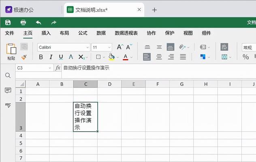Toggle italic formatting
256x162 pixels.
tap(51, 57)
